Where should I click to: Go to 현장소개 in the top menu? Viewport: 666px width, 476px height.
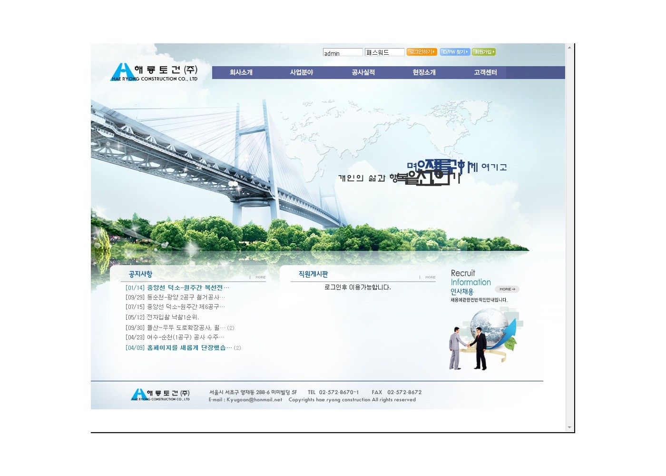click(424, 72)
